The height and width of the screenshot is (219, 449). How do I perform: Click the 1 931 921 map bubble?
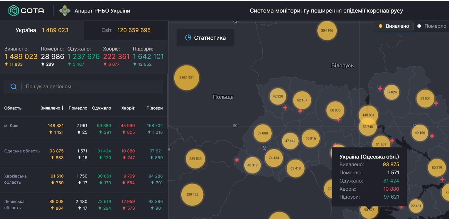pyautogui.click(x=187, y=78)
